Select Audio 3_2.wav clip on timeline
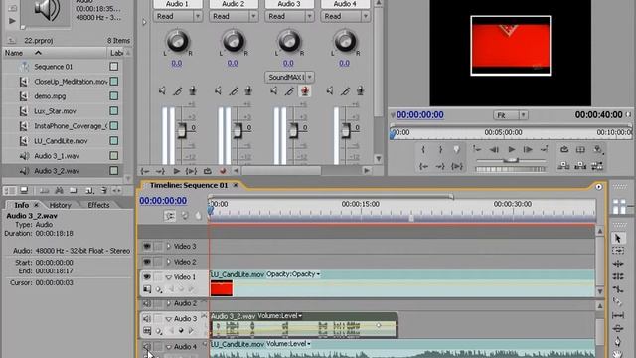 coord(303,325)
